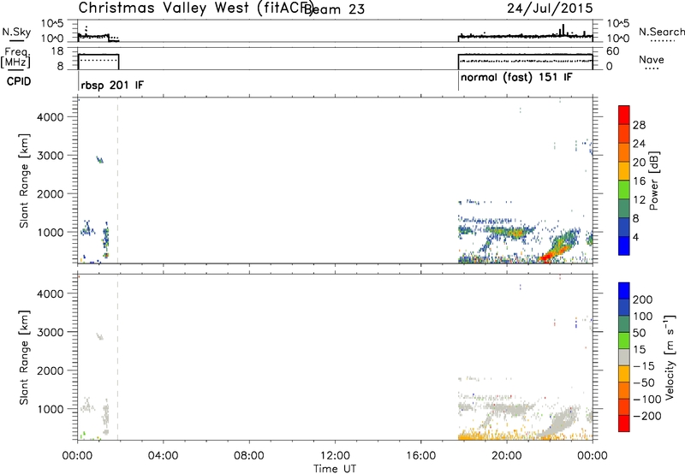Viewport: 685px width, 474px height.
Task: Click the title "Christmas Valley West (fitACF)"
Action: coord(195,9)
